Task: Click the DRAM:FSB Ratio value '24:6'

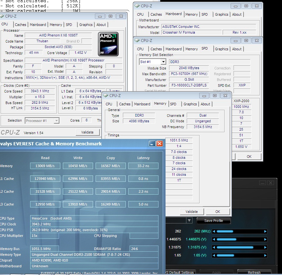Action: pos(144,249)
